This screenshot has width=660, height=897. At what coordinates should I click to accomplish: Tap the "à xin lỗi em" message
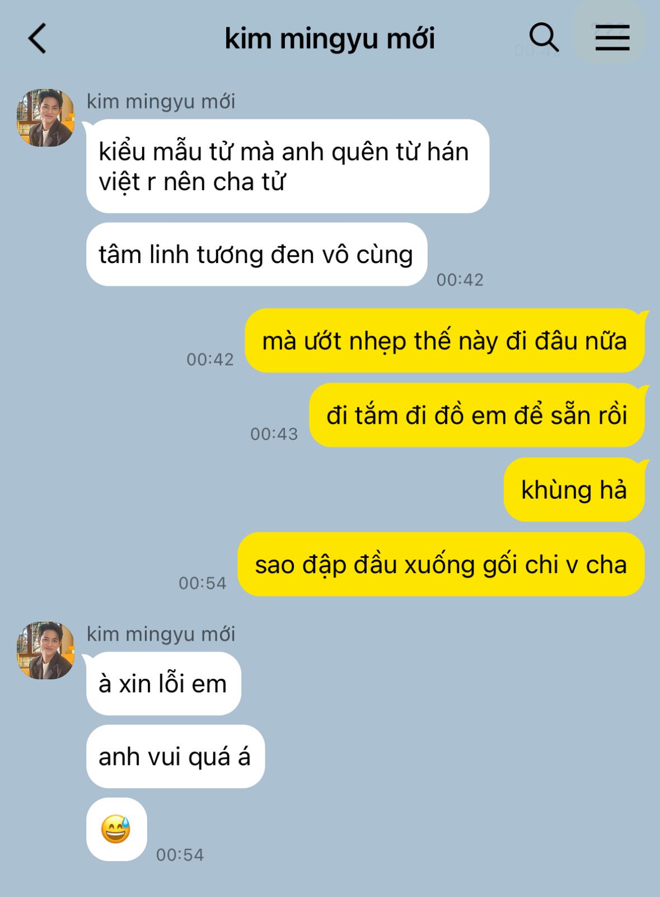point(163,684)
